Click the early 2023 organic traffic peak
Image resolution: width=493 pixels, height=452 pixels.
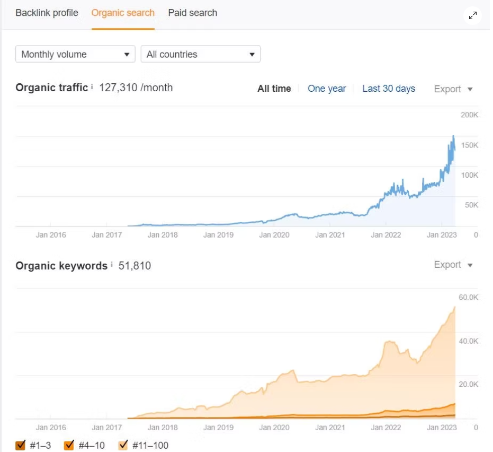coord(453,138)
